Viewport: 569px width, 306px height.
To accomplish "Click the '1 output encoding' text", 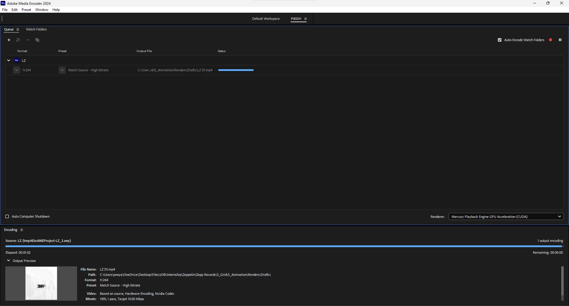I will click(550, 241).
